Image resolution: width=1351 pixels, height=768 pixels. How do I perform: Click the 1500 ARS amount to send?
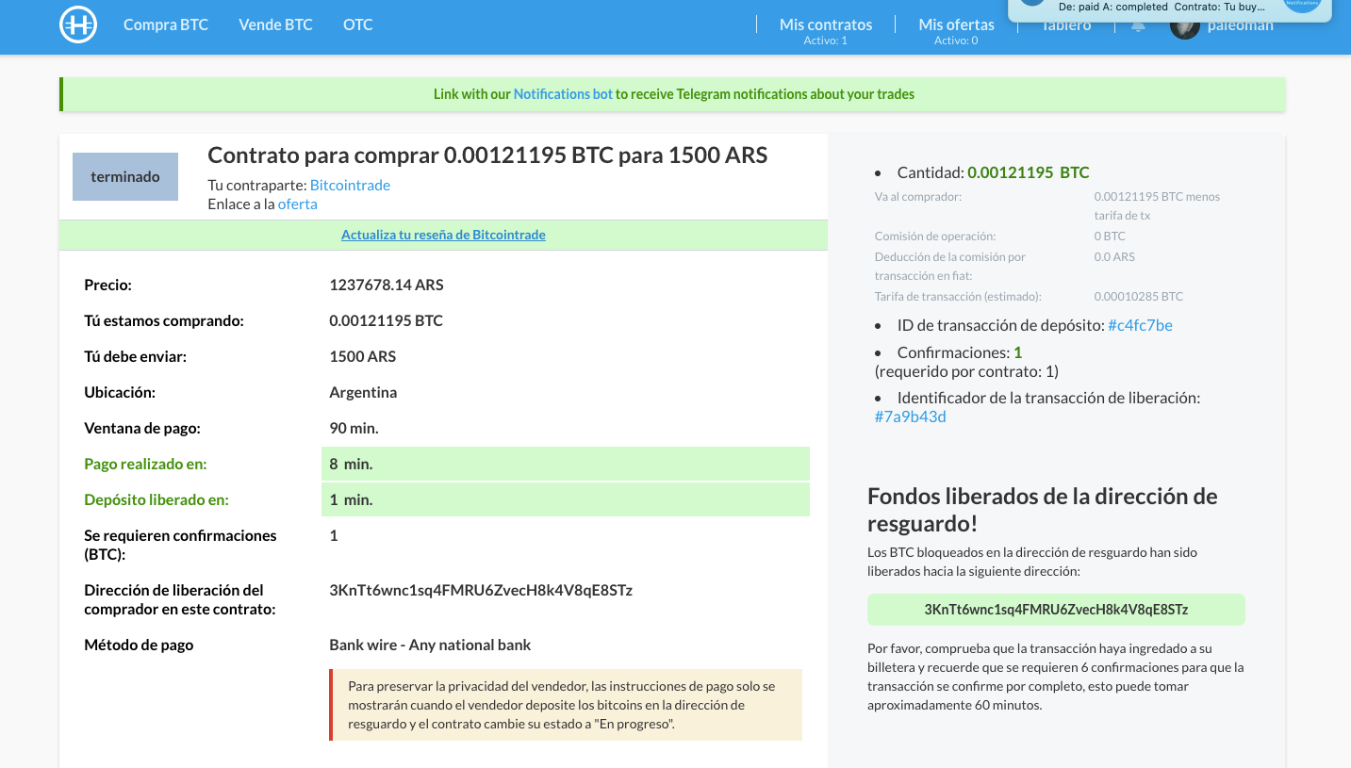coord(363,356)
